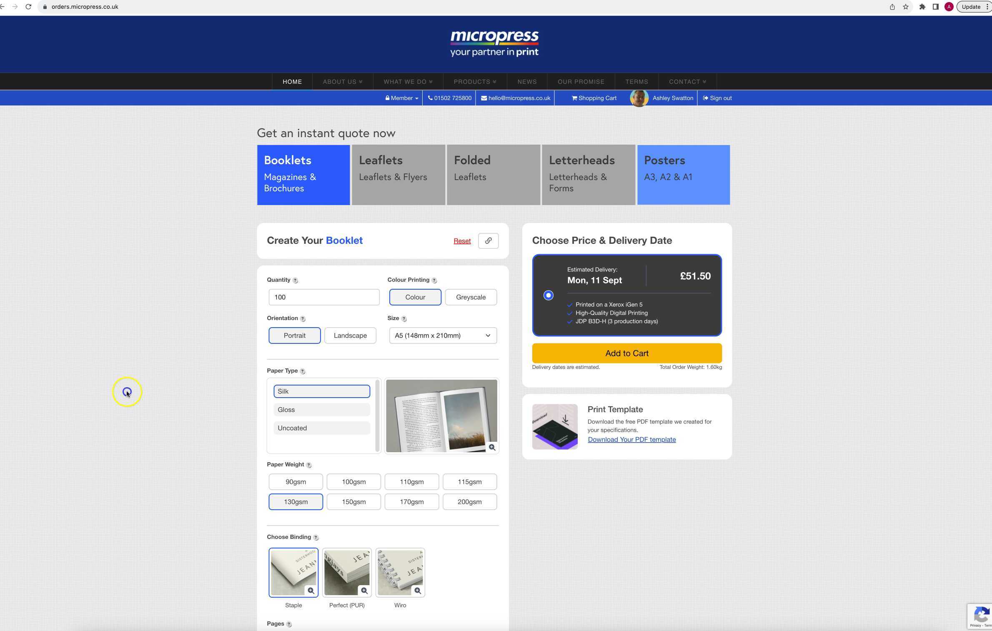Image resolution: width=992 pixels, height=631 pixels.
Task: Select the delivery option radio button
Action: 548,295
